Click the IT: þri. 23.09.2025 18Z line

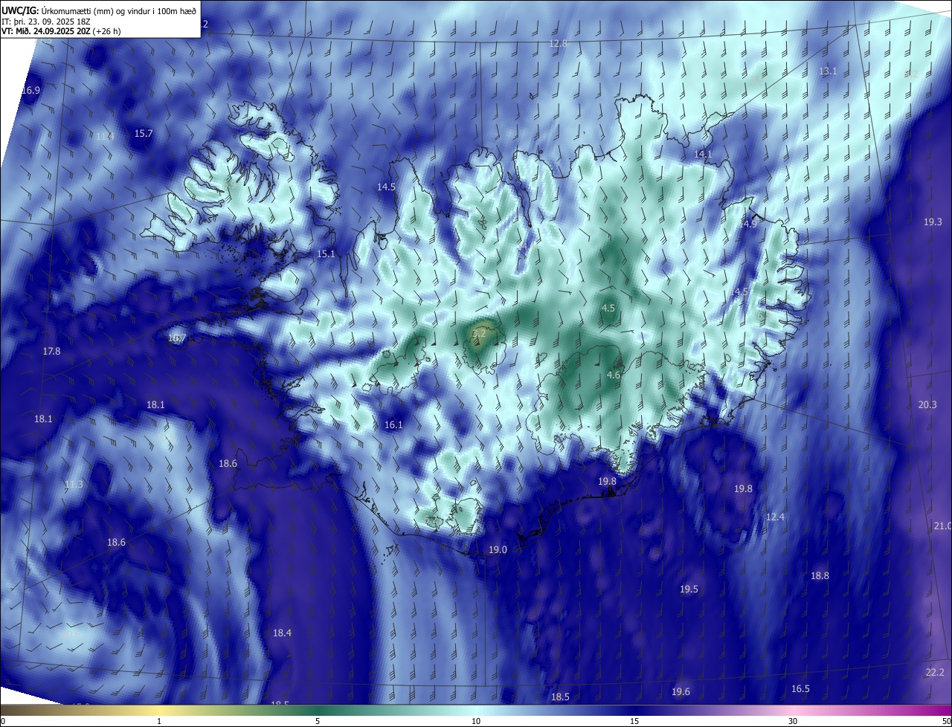(x=46, y=21)
